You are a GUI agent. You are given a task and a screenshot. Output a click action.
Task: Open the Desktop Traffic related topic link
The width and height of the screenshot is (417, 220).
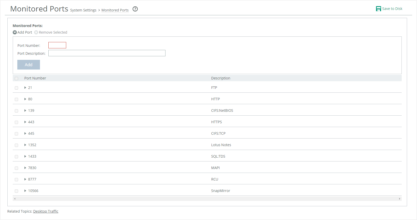46,211
